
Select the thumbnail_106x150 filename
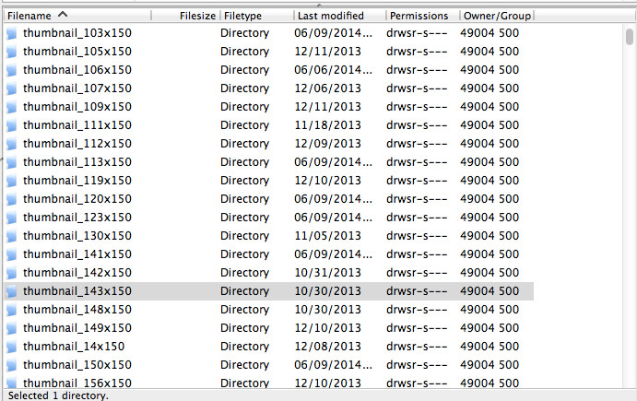pos(77,70)
